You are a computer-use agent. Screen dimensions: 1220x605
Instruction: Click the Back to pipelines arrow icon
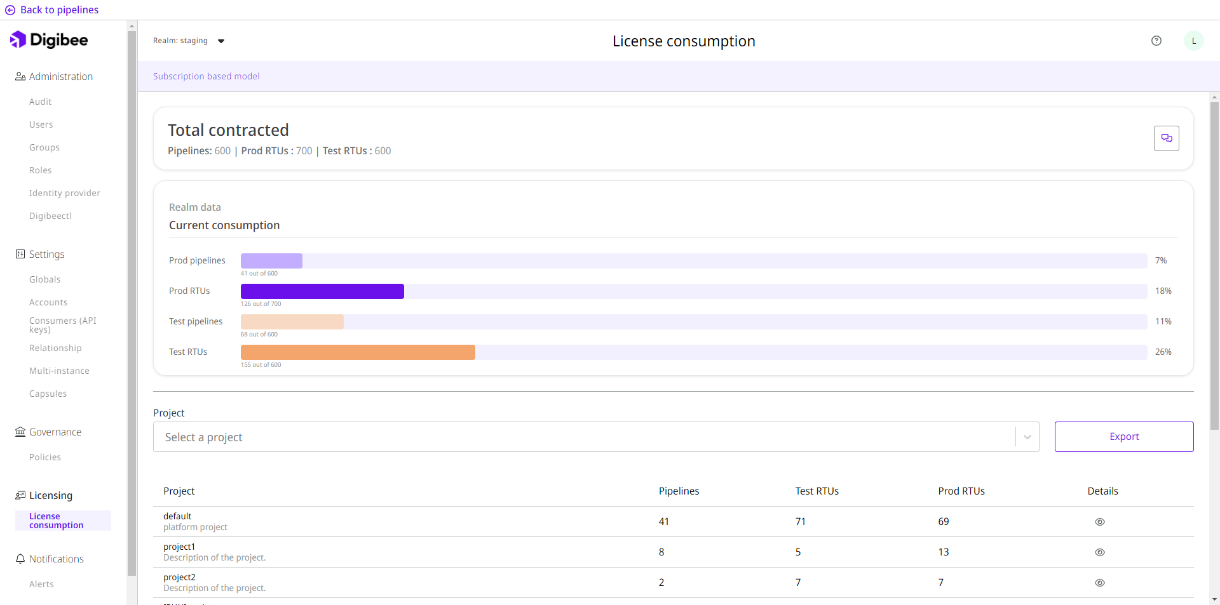click(x=10, y=10)
